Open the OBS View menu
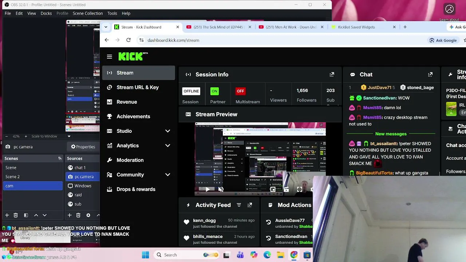Image resolution: width=466 pixels, height=262 pixels. pos(32,13)
